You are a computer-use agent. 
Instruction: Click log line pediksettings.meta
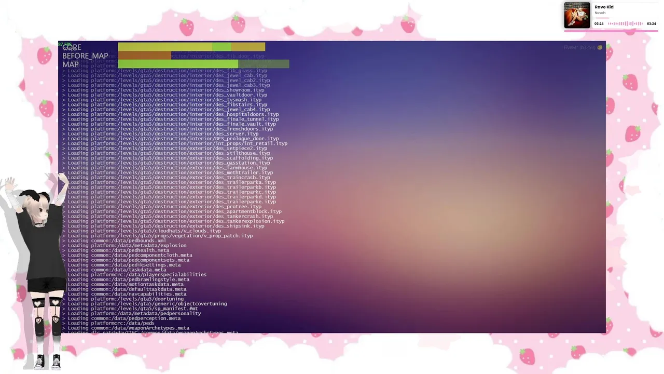[x=121, y=264]
